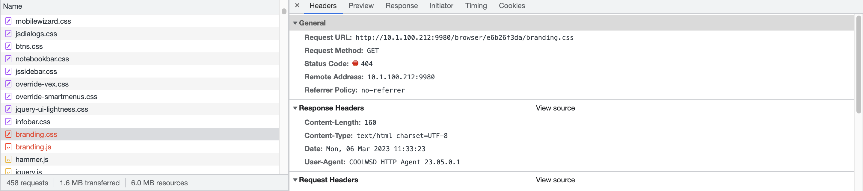Click the CSS icon next to notebookbar.css
This screenshot has width=863, height=191.
coord(8,59)
